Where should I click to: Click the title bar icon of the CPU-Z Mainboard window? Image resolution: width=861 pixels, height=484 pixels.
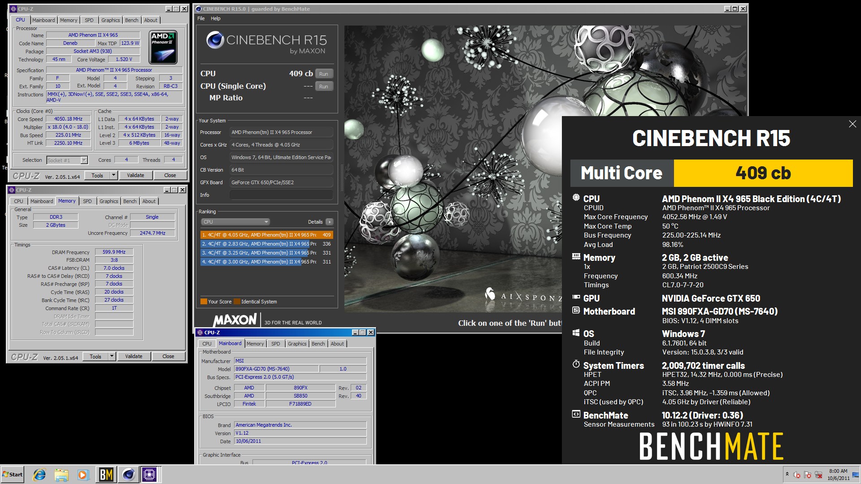click(x=200, y=333)
